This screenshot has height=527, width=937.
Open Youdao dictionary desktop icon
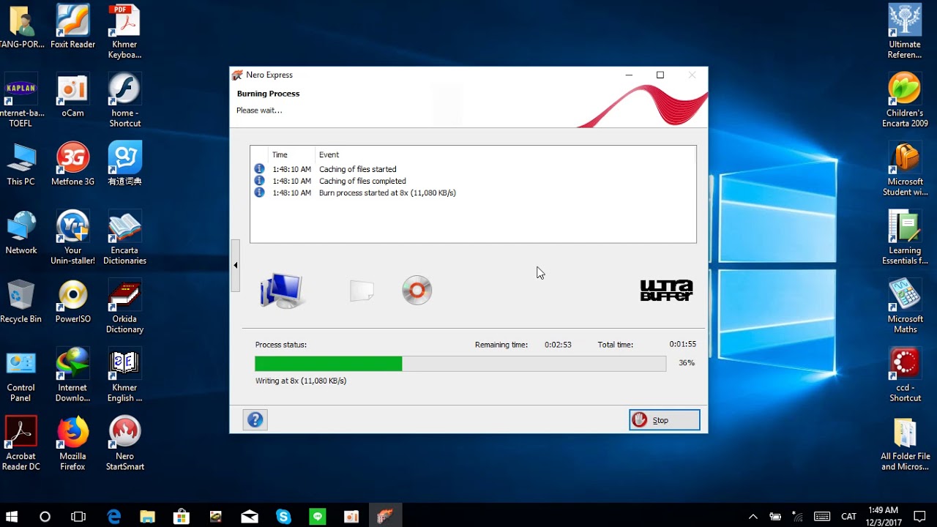[124, 164]
